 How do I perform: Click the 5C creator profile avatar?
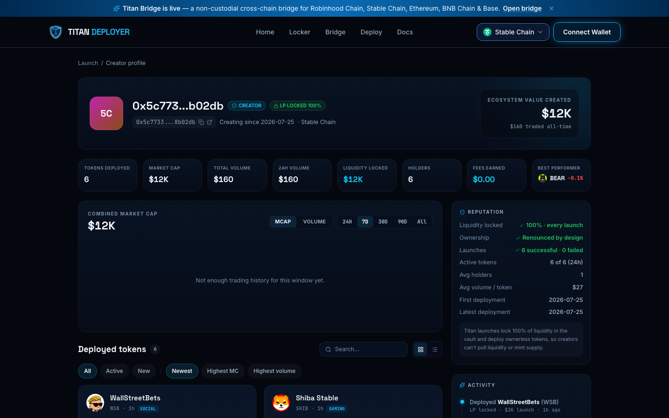pos(106,113)
